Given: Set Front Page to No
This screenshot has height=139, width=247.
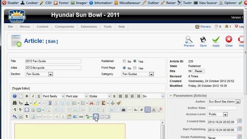Looking at the screenshot, I should click(124, 68).
